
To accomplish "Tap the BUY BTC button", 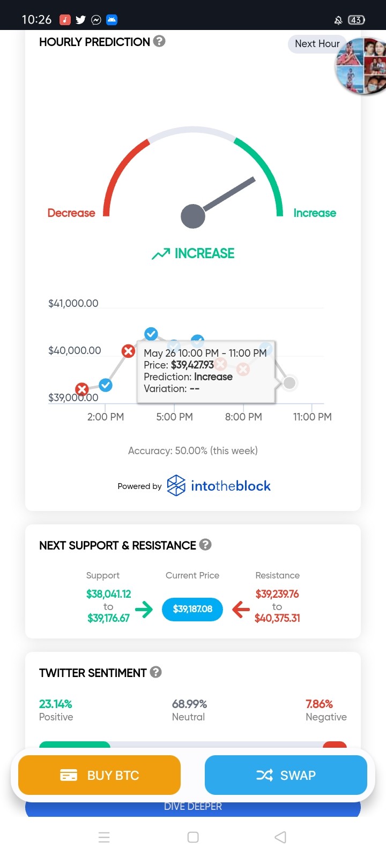I will pos(99,775).
